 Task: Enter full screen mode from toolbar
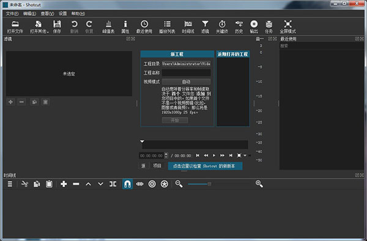pyautogui.click(x=287, y=27)
